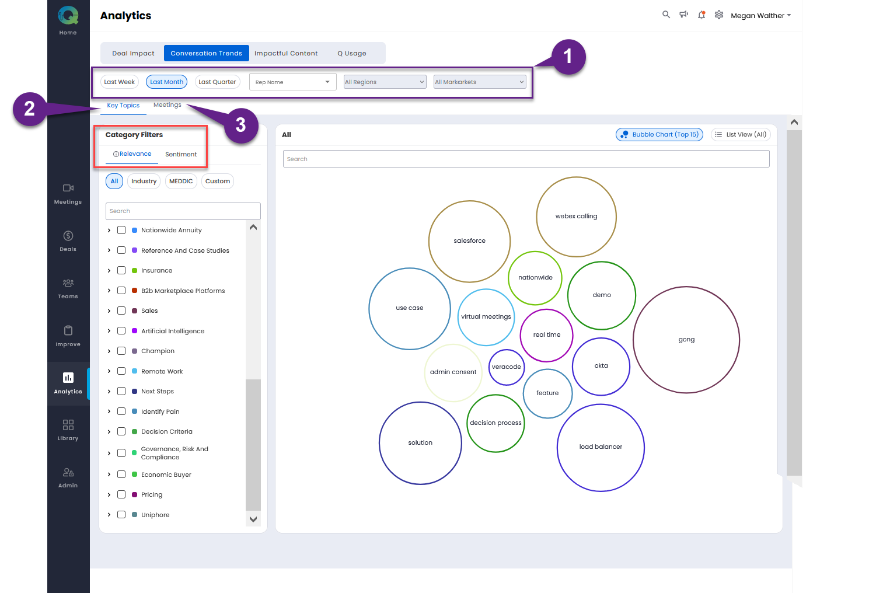Show All category filters
Screen dimensions: 869x593
tap(114, 181)
